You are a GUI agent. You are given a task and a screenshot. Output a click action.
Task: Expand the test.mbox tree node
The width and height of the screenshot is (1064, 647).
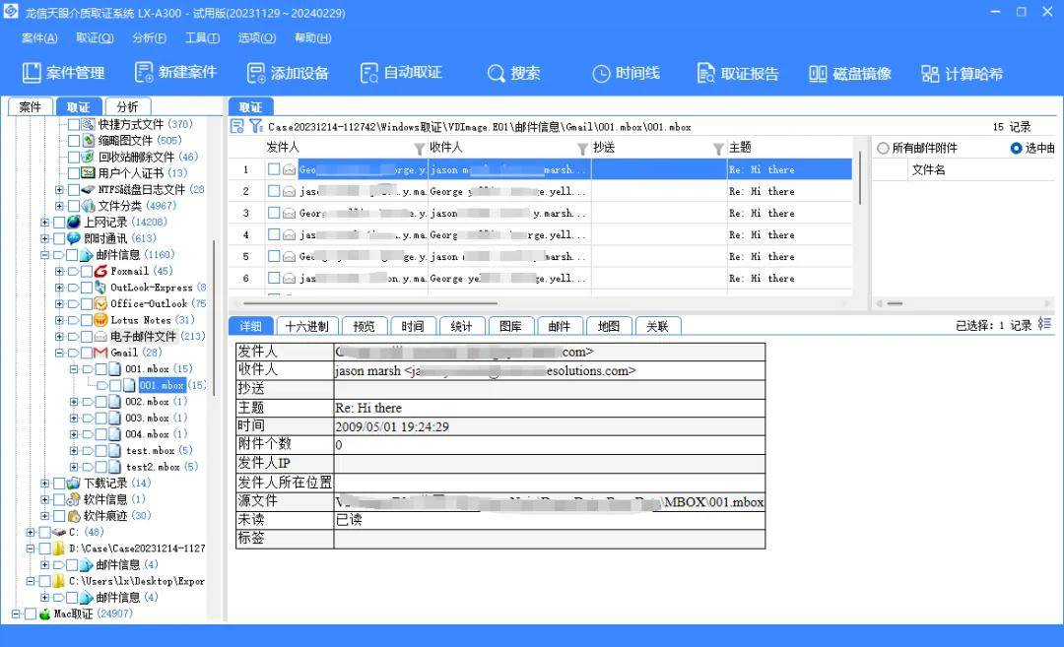[x=73, y=450]
